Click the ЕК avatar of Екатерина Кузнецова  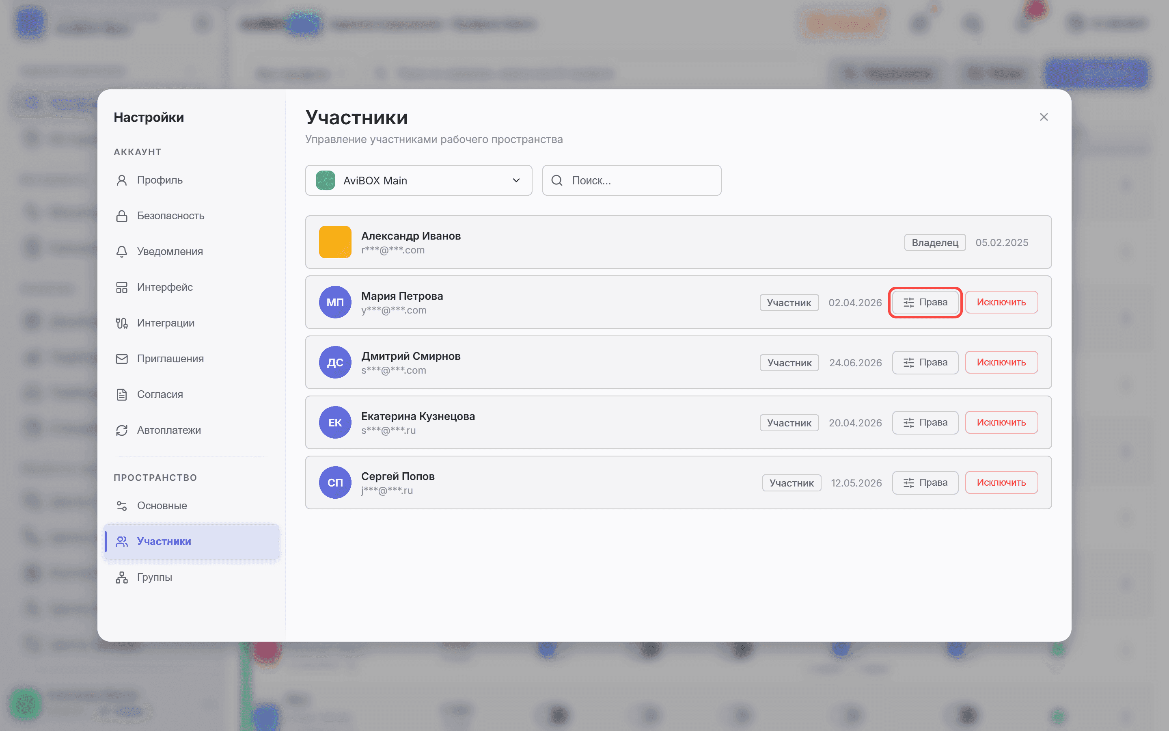(x=335, y=422)
